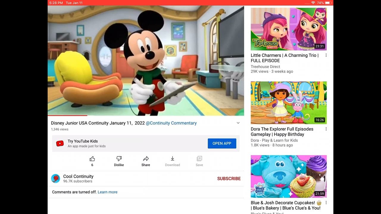Expand the video description chevron
381x214 pixels.
[x=238, y=123]
